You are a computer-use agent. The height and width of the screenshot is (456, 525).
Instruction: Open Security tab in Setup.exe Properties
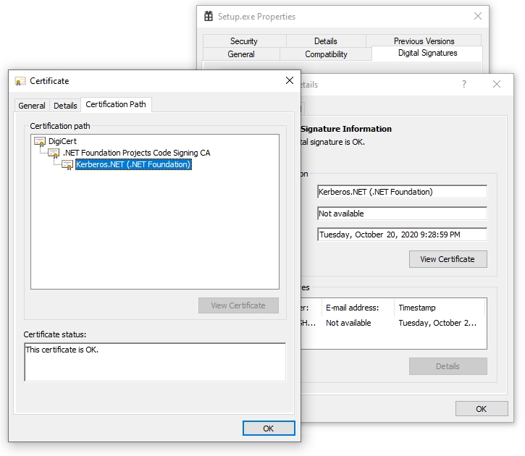click(244, 41)
